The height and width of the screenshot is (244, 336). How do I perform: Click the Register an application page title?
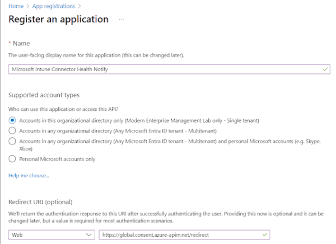pyautogui.click(x=59, y=20)
